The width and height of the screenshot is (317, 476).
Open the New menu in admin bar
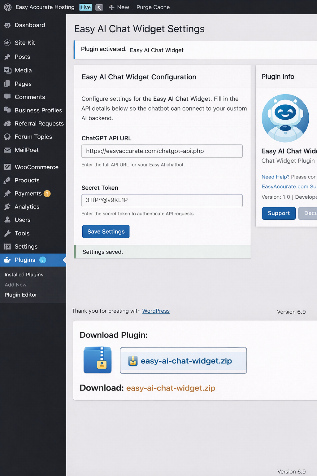(123, 7)
